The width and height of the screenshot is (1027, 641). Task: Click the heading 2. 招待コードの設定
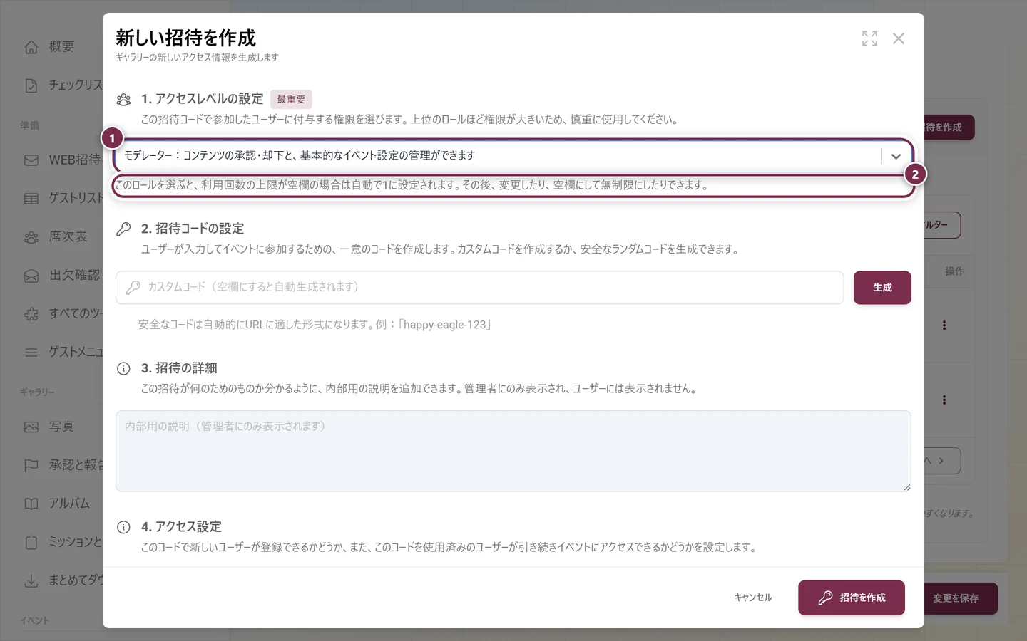[x=193, y=229]
